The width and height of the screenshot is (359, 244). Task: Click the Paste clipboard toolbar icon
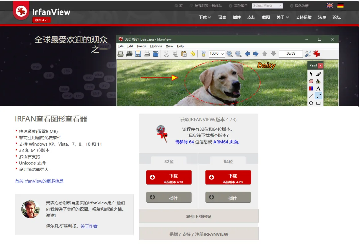tap(184, 54)
